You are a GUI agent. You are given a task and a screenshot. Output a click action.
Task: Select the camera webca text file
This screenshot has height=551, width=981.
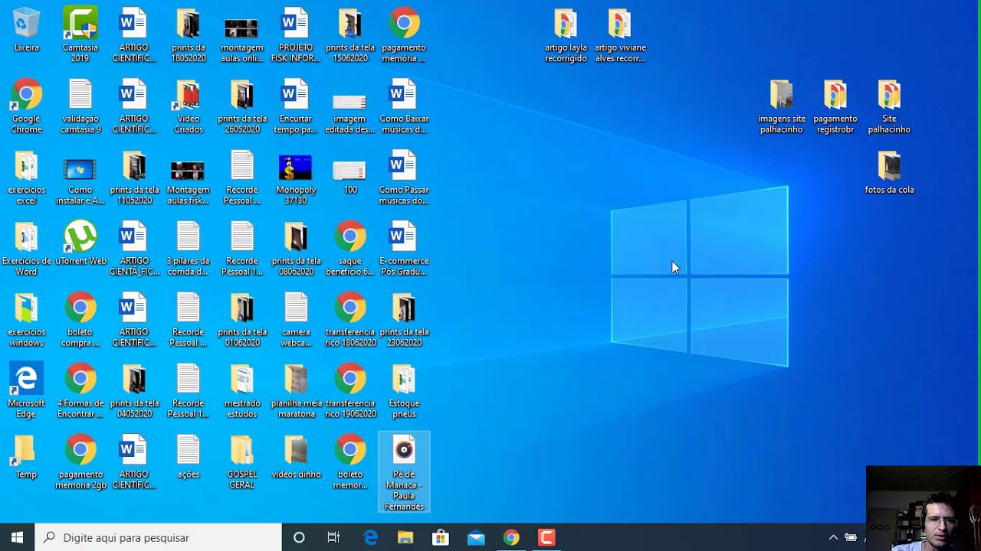pyautogui.click(x=296, y=320)
